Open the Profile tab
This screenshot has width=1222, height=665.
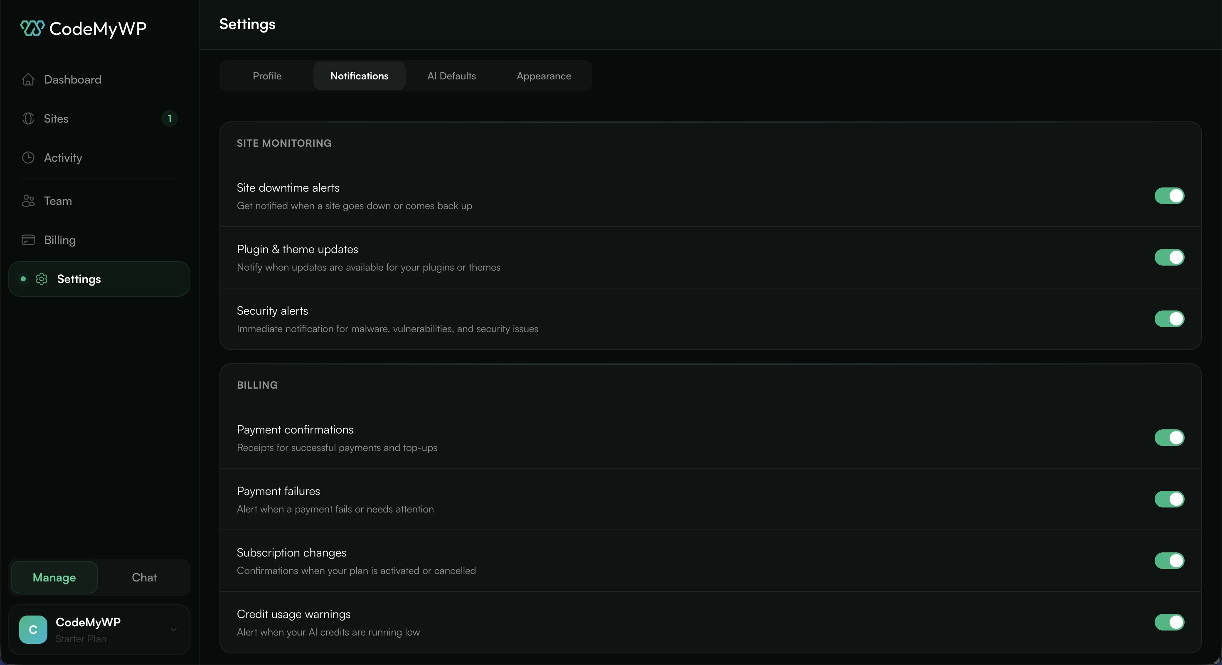coord(267,76)
